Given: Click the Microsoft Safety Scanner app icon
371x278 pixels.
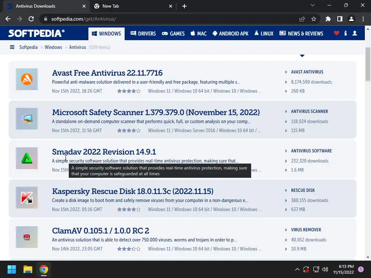Looking at the screenshot, I should point(27,119).
